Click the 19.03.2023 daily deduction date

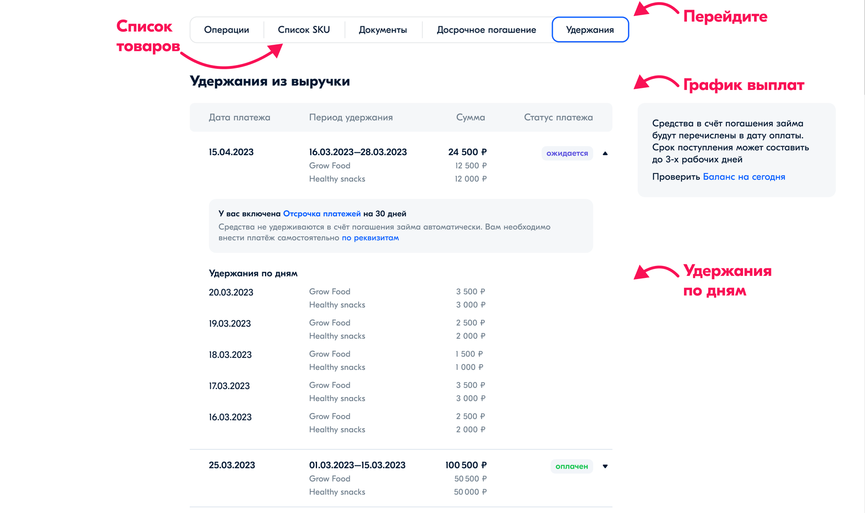(230, 323)
